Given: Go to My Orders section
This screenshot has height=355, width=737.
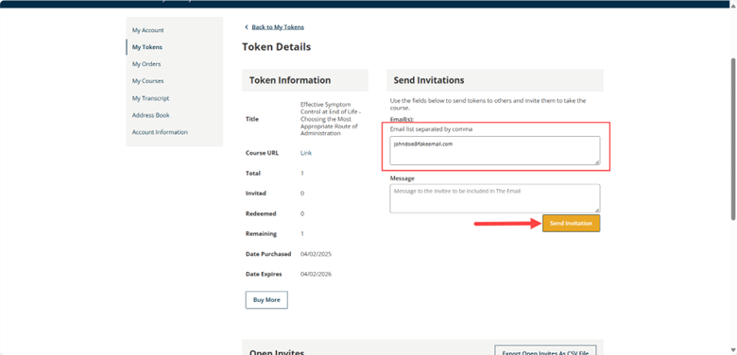Looking at the screenshot, I should [x=146, y=64].
